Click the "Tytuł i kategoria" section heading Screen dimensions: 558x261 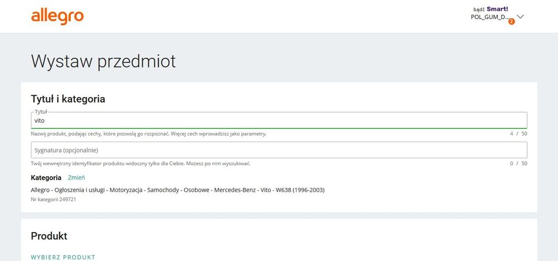pos(68,99)
